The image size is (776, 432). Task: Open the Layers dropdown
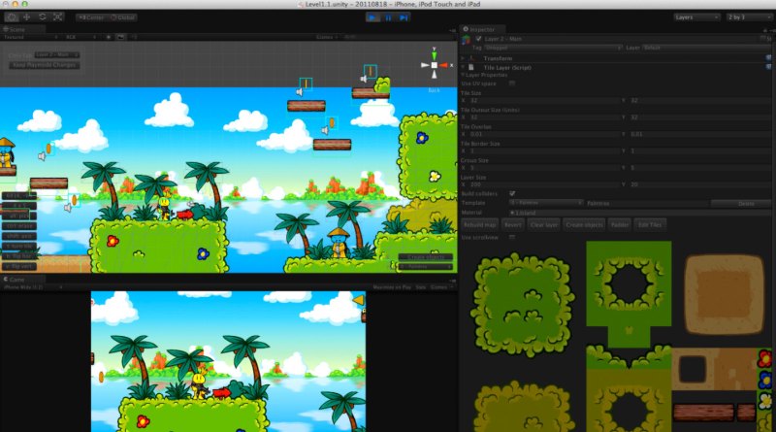[696, 17]
